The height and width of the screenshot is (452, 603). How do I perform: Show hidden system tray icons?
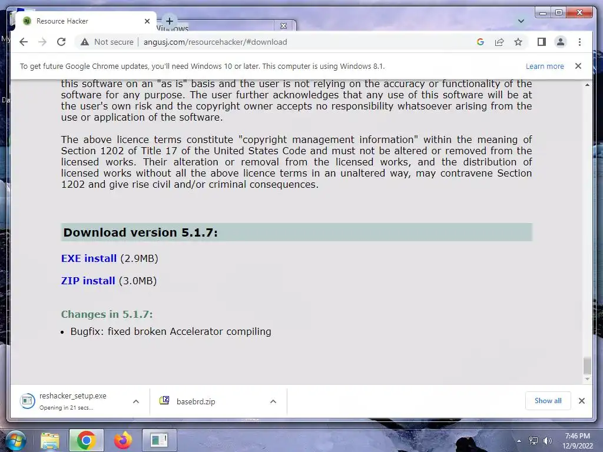[x=519, y=441]
